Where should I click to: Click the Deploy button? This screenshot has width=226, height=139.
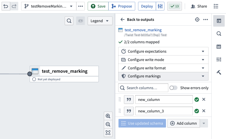coord(147,6)
